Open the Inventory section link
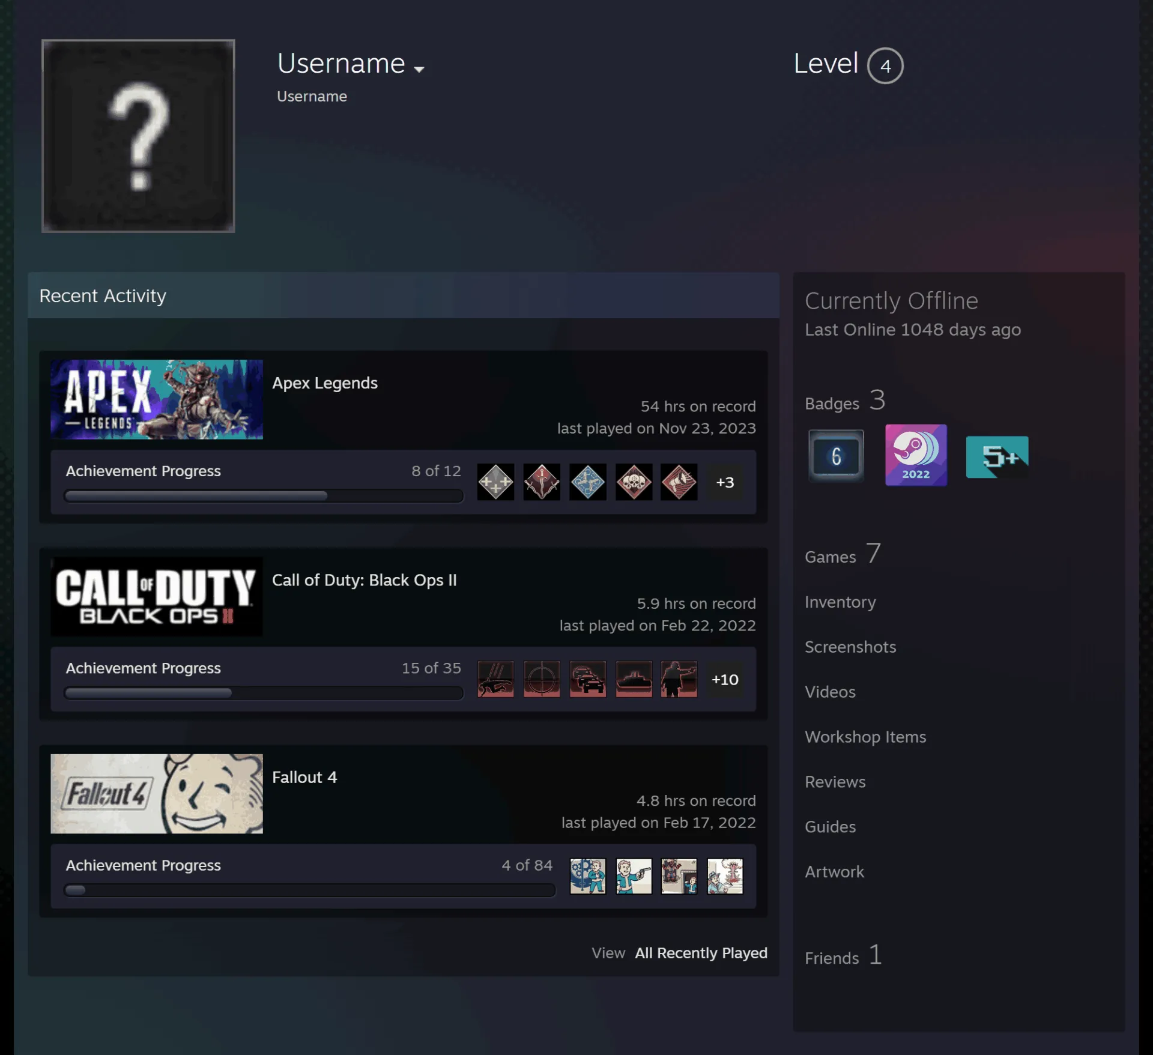Image resolution: width=1153 pixels, height=1055 pixels. [840, 602]
